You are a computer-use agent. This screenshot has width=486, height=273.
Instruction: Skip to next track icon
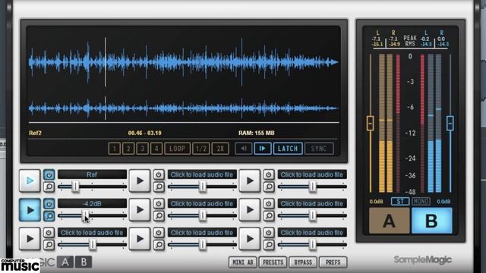263,149
